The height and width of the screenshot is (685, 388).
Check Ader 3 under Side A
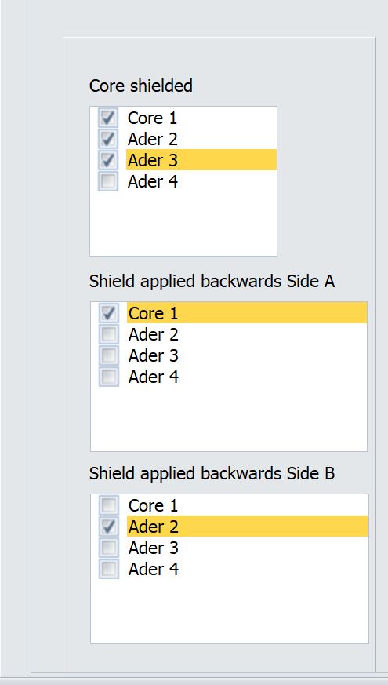pos(109,355)
